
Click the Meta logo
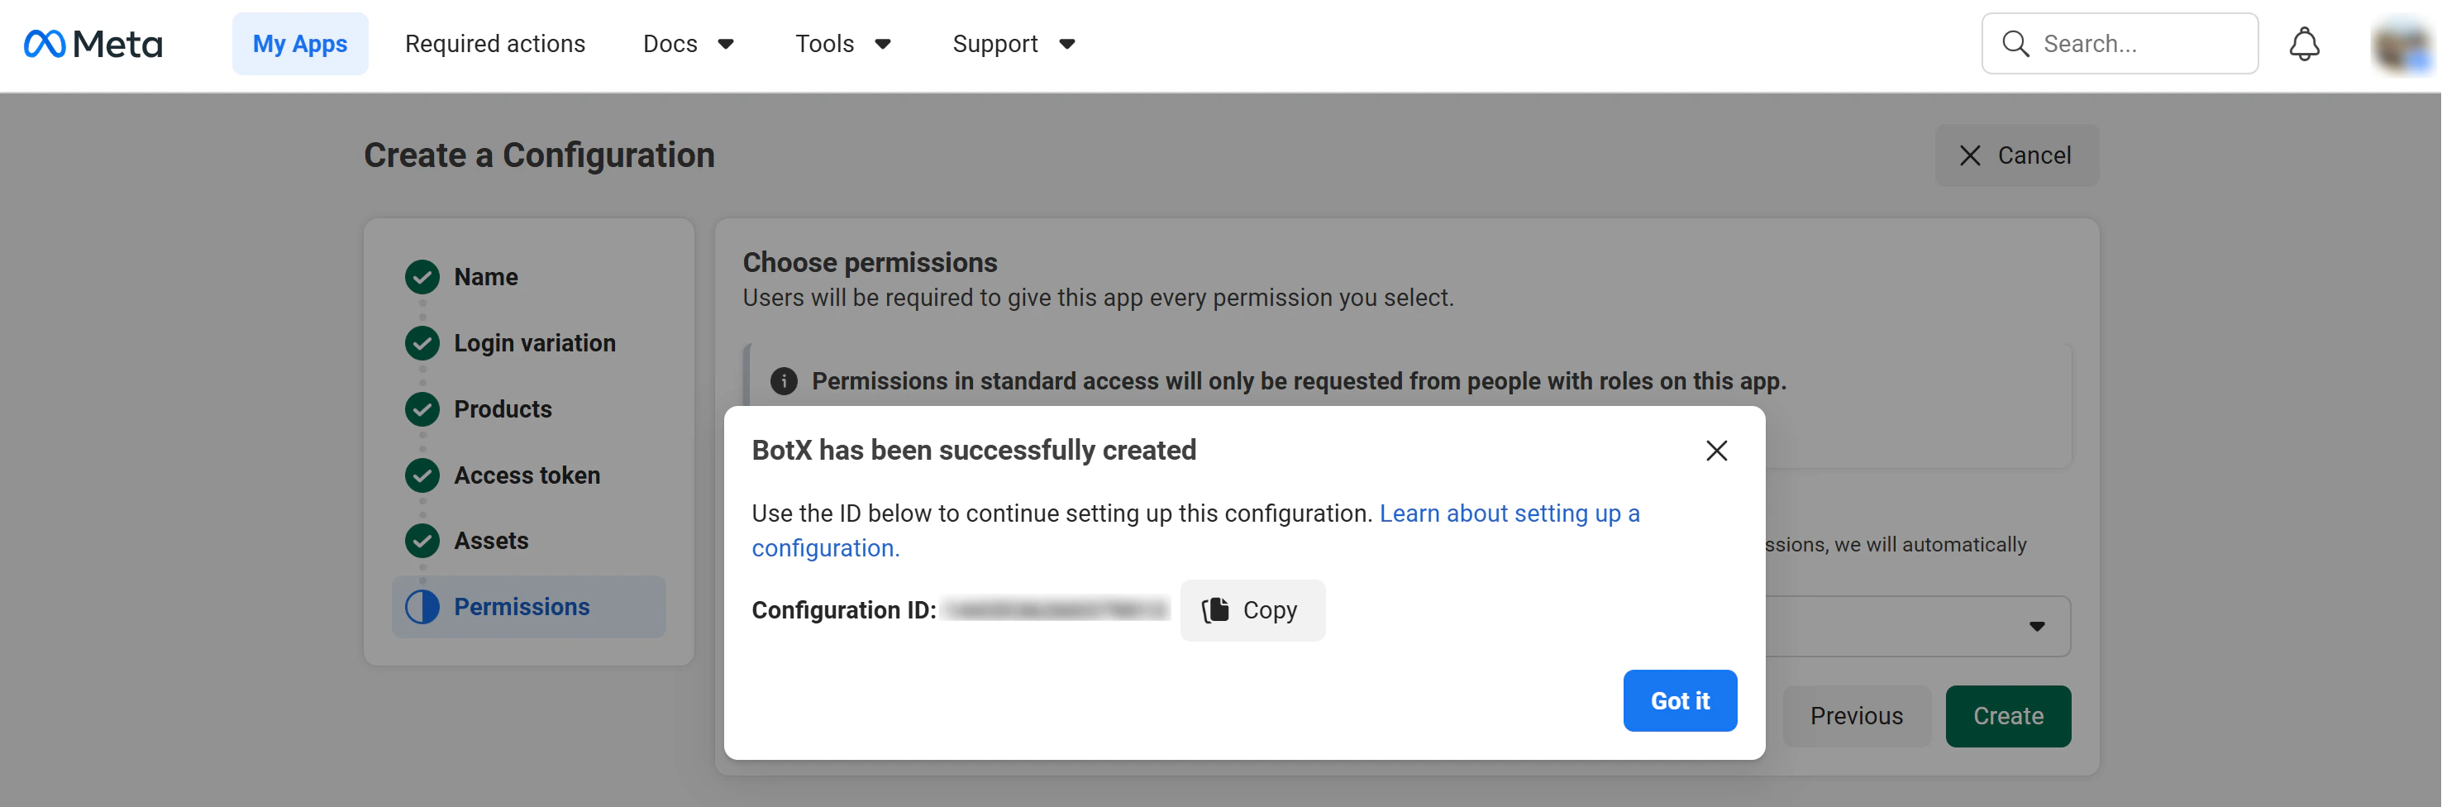click(93, 44)
